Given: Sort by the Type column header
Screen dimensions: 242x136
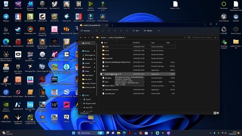Looking at the screenshot, I should point(158,43).
